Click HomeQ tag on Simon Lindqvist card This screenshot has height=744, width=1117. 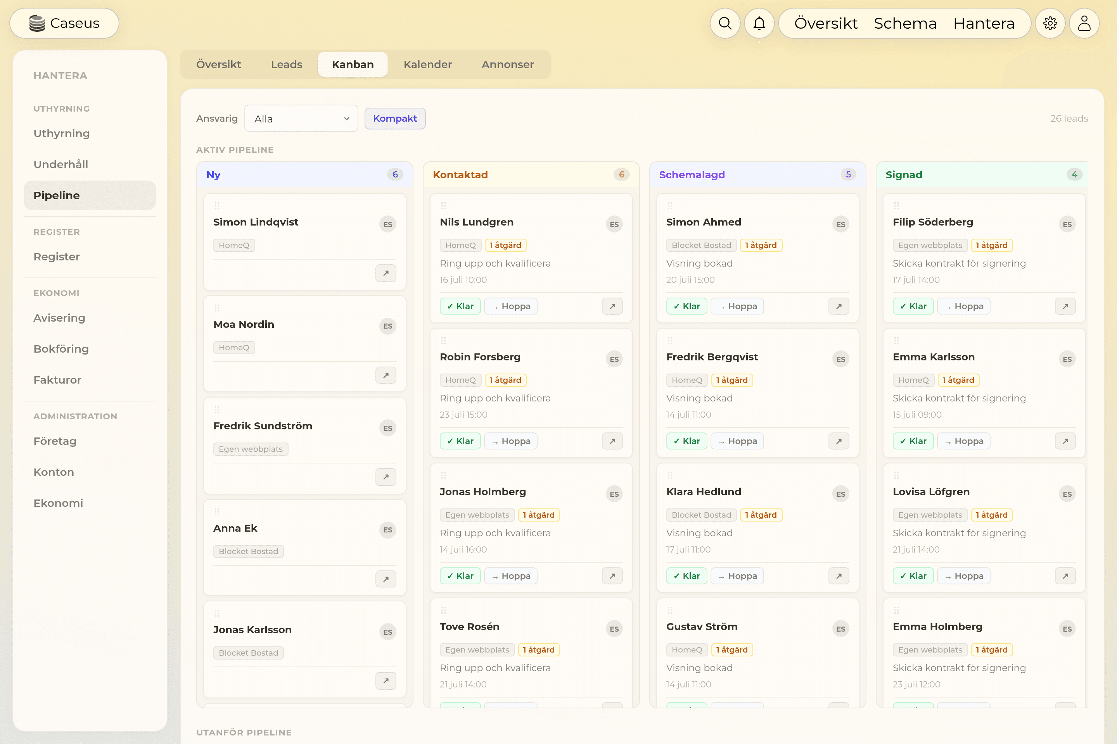click(x=233, y=245)
